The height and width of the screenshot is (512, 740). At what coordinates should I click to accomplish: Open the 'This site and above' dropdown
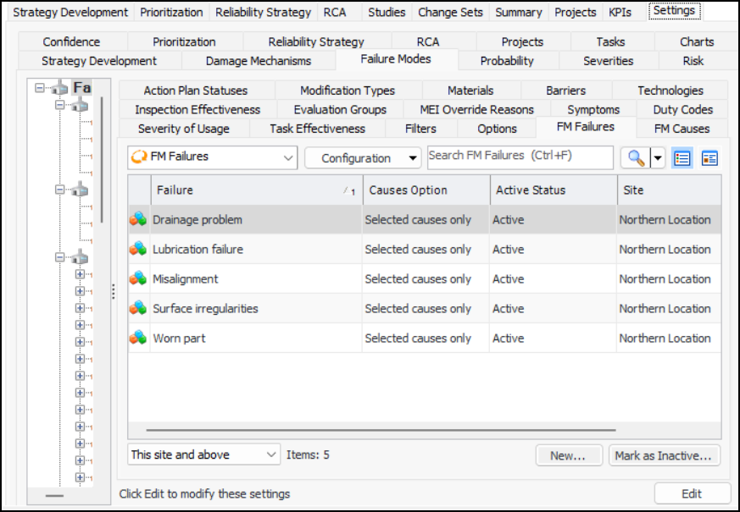203,455
